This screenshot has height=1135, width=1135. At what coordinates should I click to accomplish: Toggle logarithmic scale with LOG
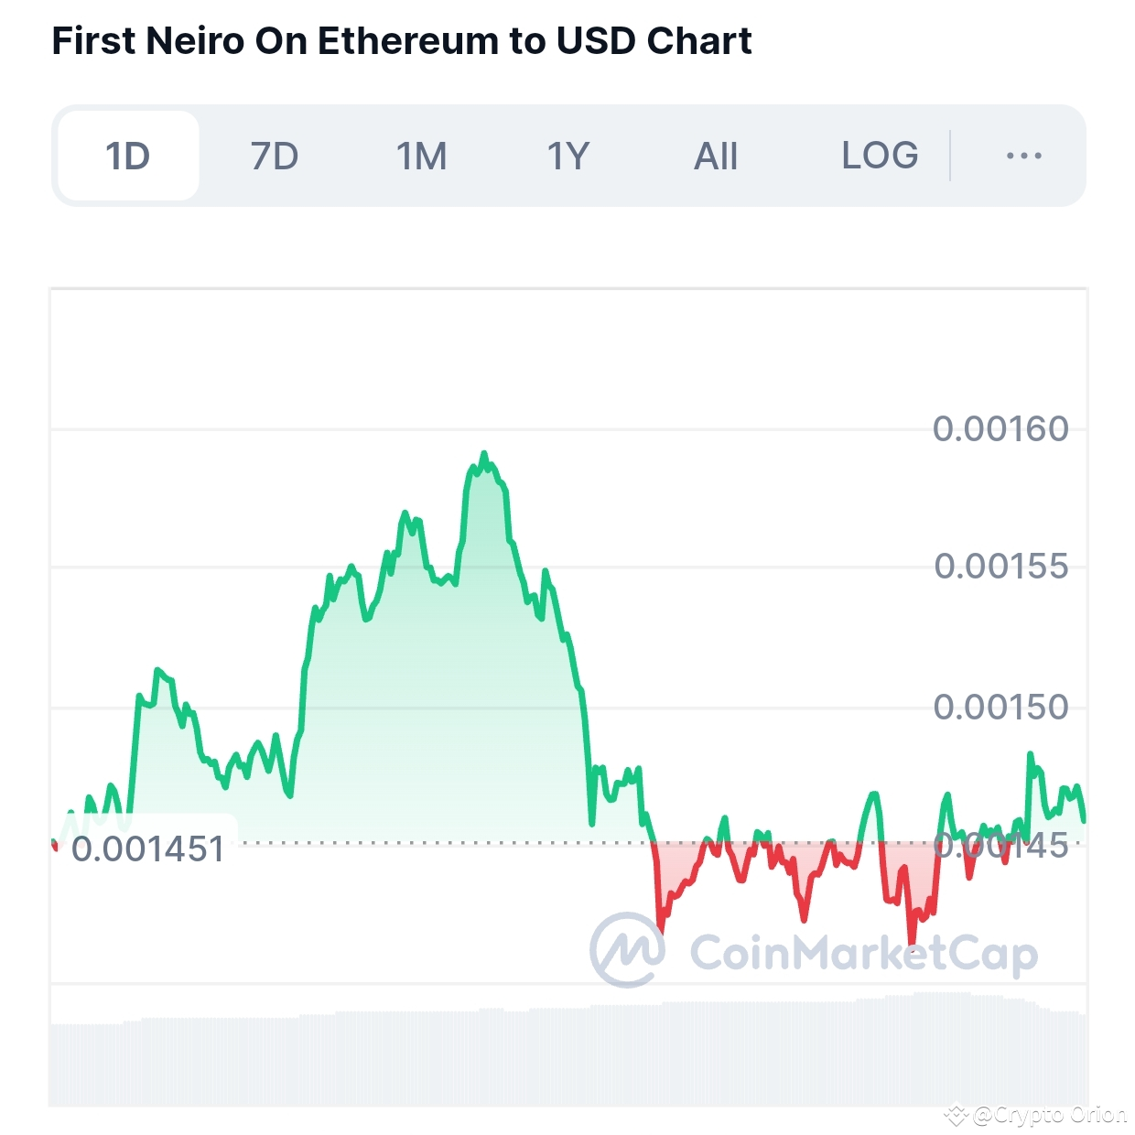pyautogui.click(x=878, y=155)
